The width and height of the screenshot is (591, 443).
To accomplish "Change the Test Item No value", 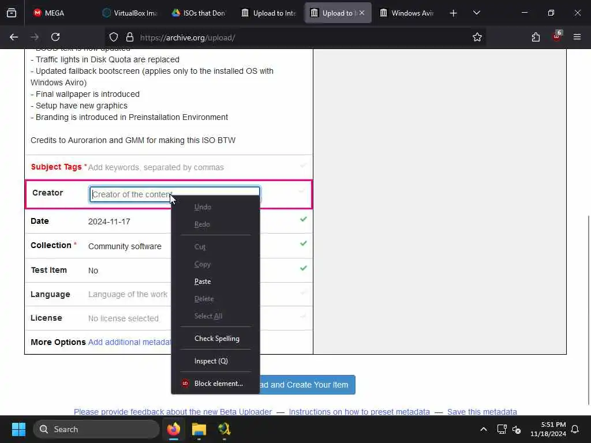I will (x=93, y=271).
